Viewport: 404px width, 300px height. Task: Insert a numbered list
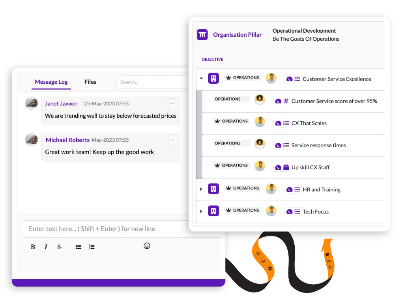[92, 247]
